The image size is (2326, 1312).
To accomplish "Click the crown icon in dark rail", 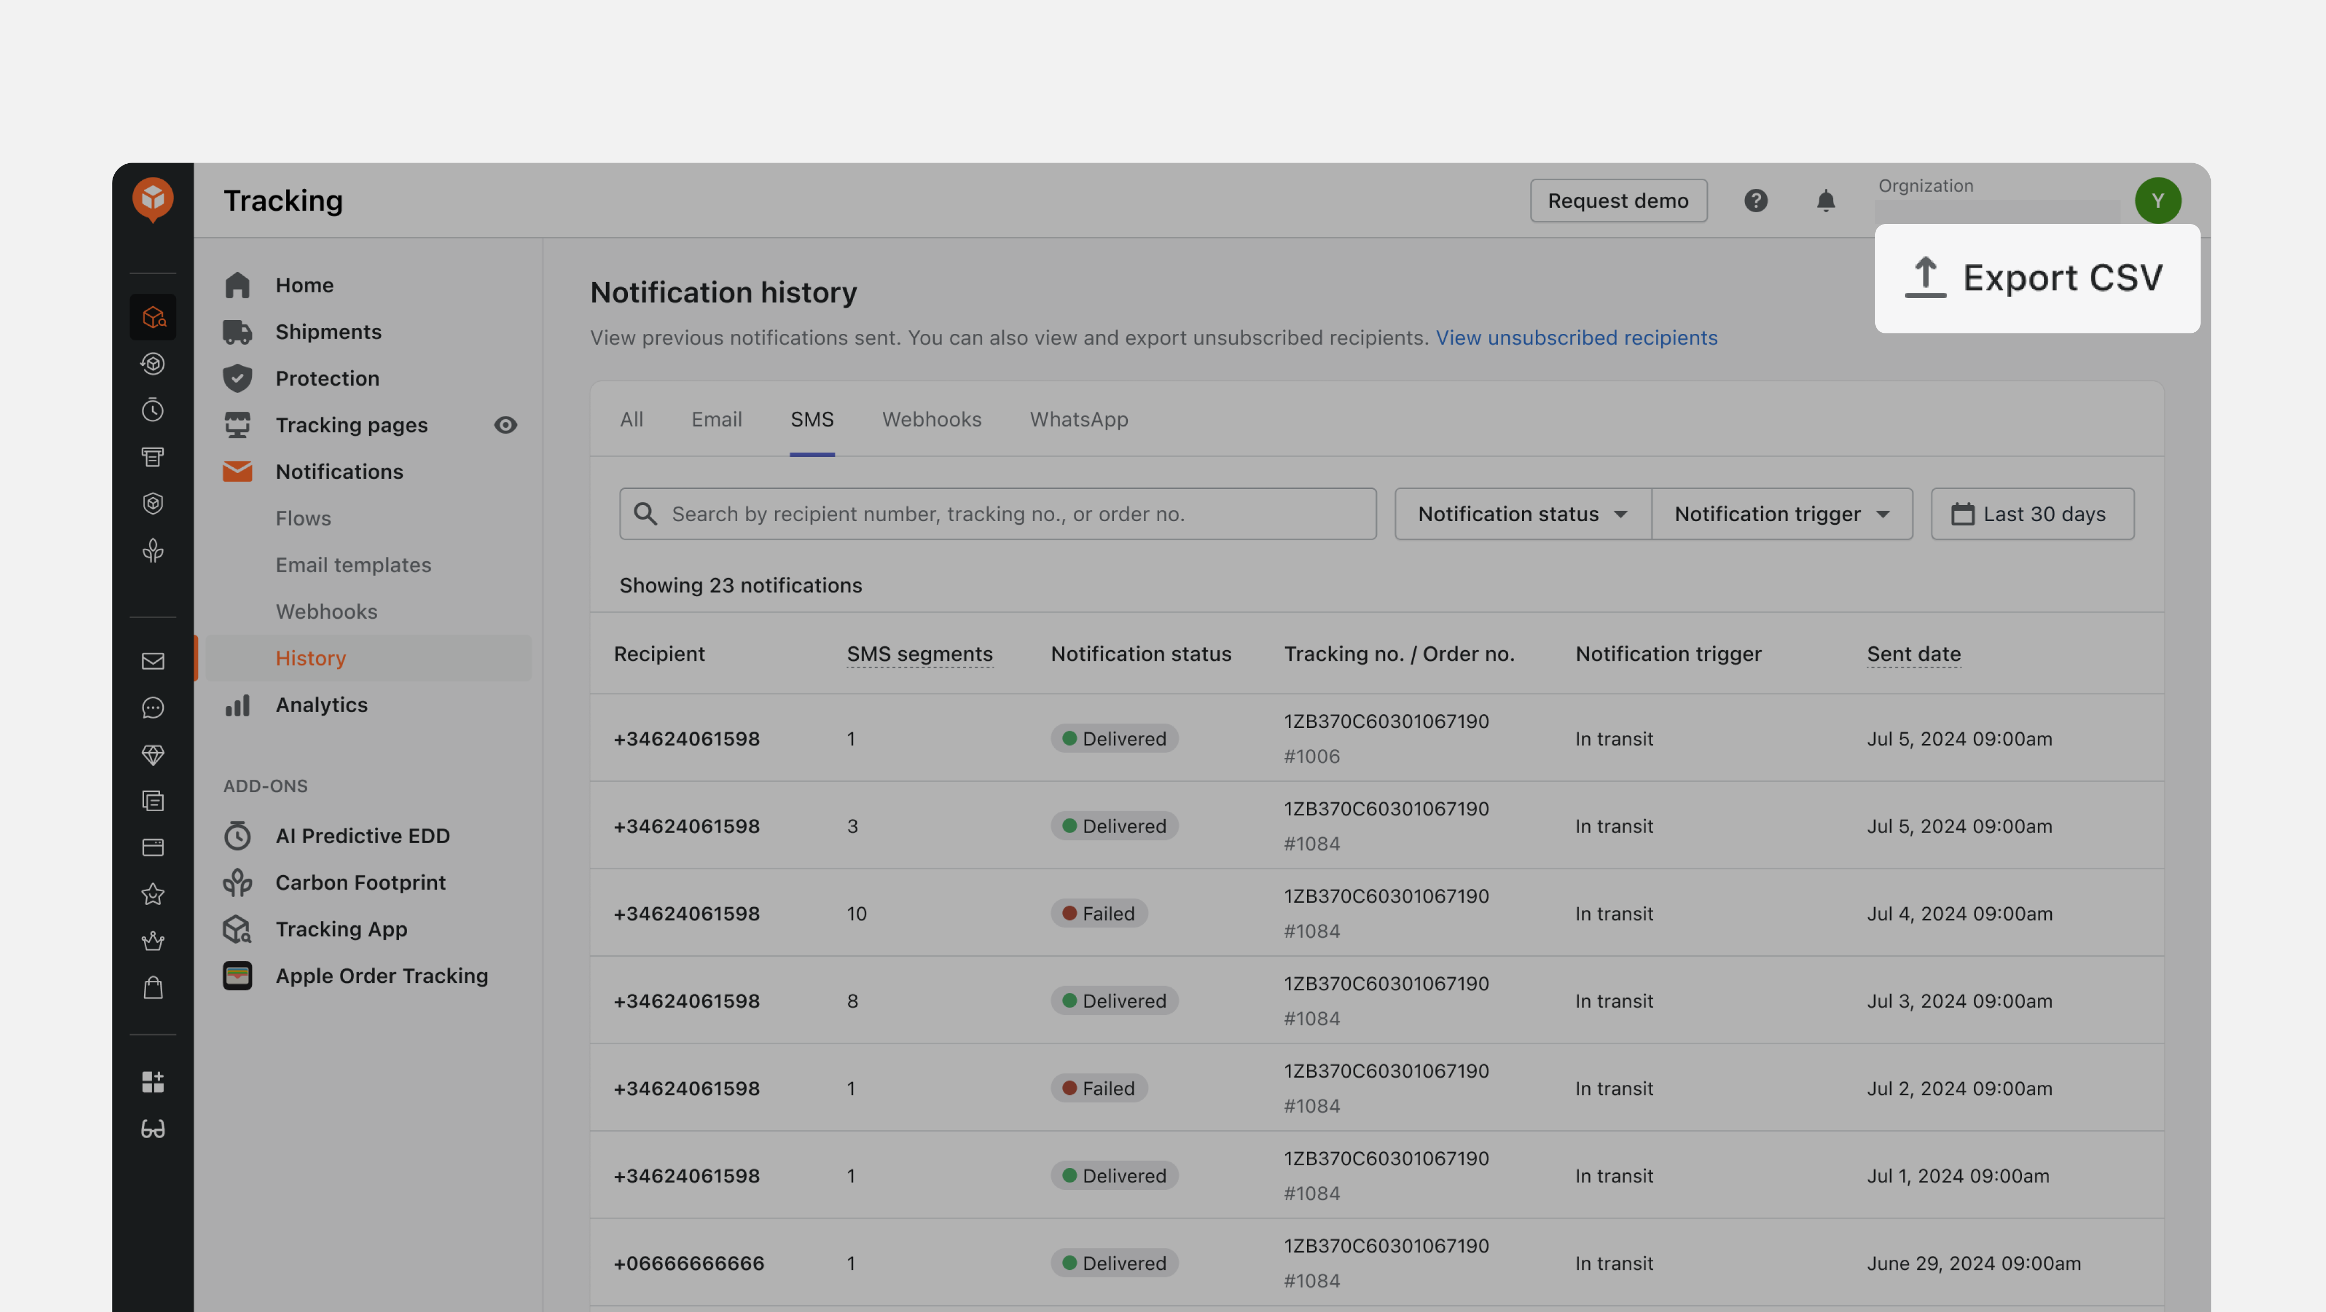I will (153, 941).
